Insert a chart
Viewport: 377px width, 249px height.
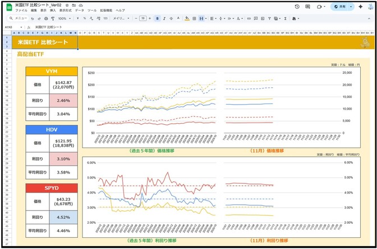[263, 18]
